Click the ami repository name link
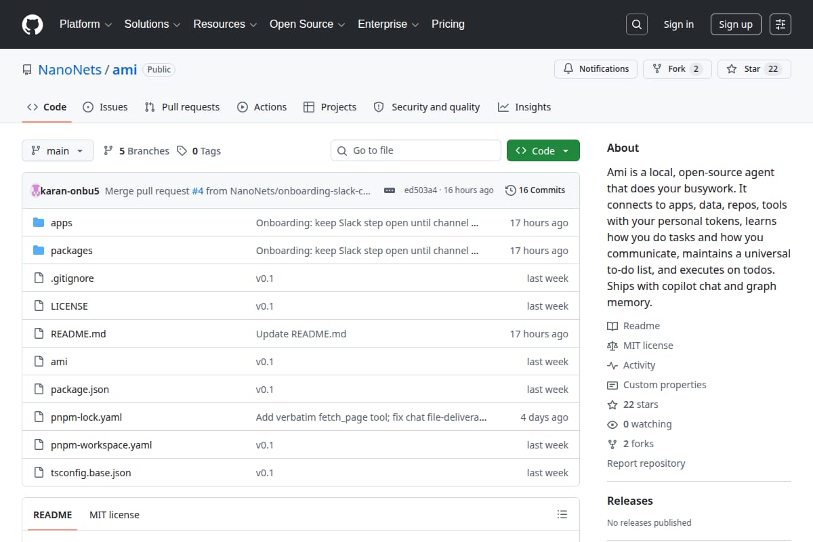 pos(125,70)
